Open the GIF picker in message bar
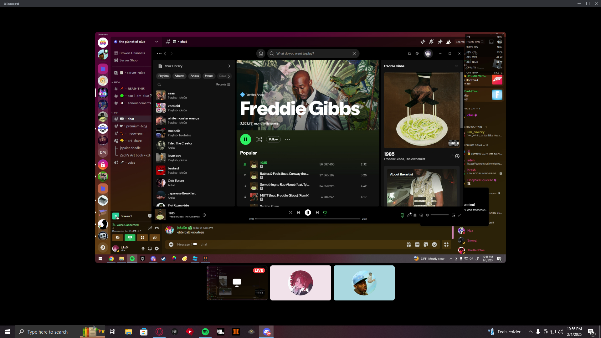Image resolution: width=601 pixels, height=338 pixels. pyautogui.click(x=417, y=244)
